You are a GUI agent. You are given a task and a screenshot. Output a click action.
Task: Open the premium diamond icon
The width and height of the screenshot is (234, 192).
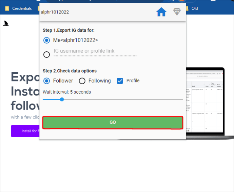(x=177, y=12)
